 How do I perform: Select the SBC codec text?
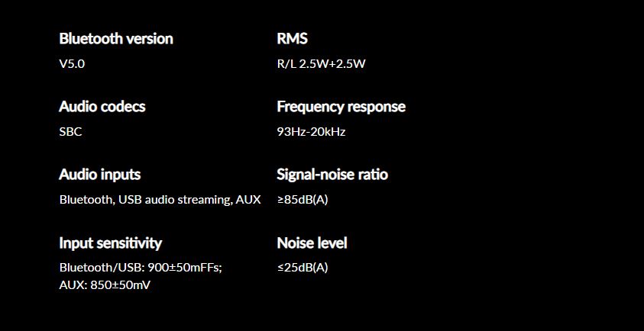click(70, 132)
